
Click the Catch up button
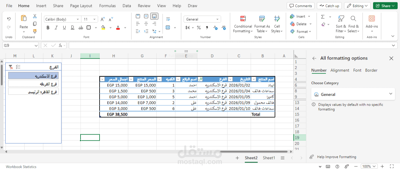coord(329,6)
